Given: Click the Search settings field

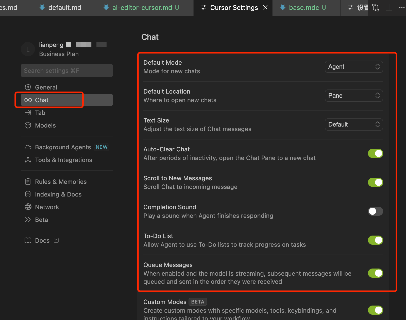Looking at the screenshot, I should point(67,70).
